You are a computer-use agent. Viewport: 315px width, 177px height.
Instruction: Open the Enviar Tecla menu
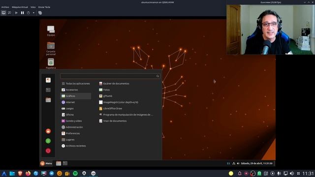pyautogui.click(x=44, y=7)
